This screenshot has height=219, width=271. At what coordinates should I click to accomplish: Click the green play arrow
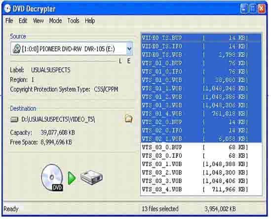coord(72,178)
